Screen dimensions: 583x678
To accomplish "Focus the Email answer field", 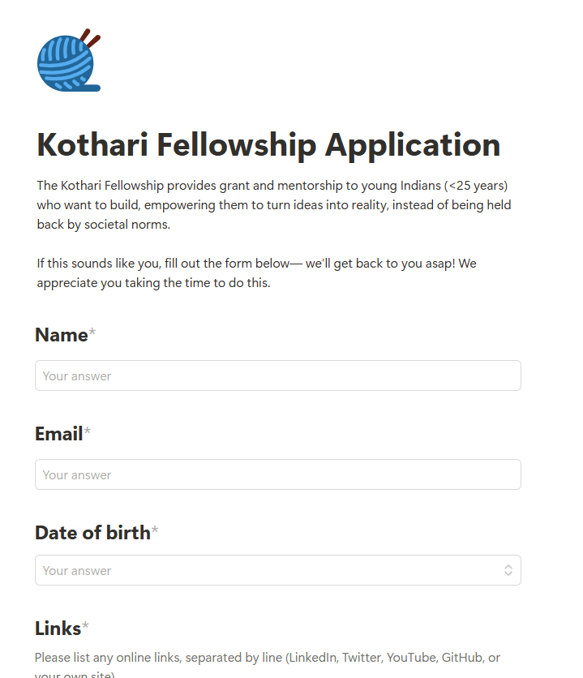I will tap(277, 474).
